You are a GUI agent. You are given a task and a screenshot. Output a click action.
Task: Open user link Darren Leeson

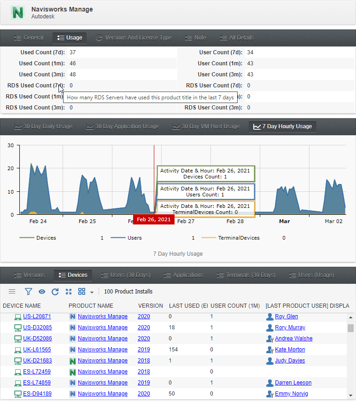(293, 383)
